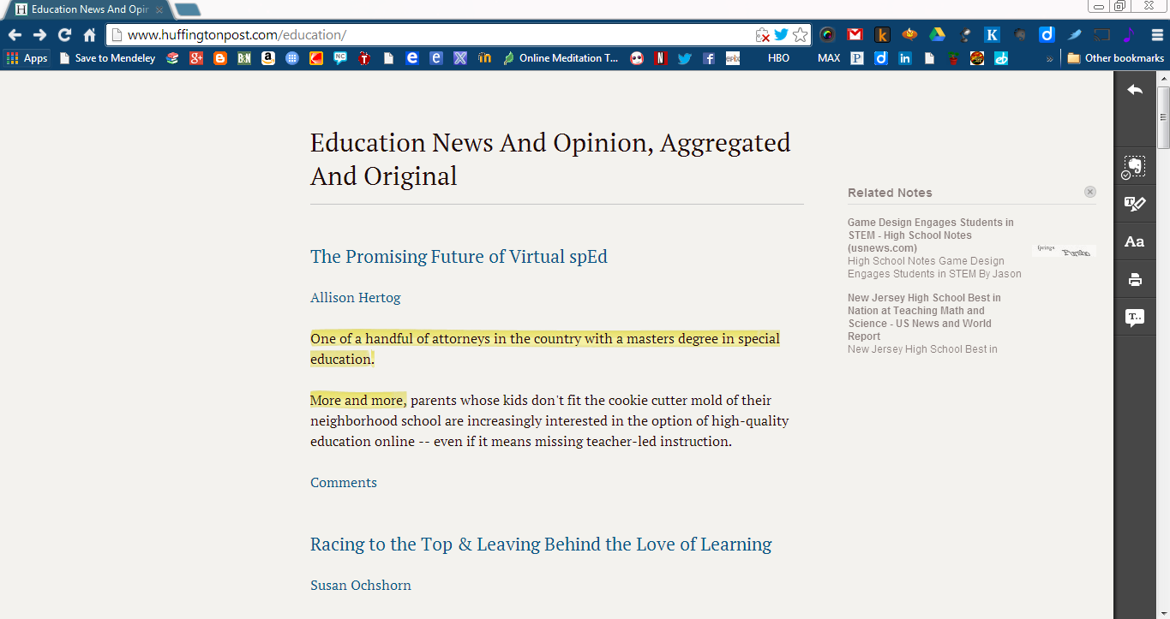Open the Facebook bookmark
This screenshot has width=1170, height=619.
tap(709, 58)
